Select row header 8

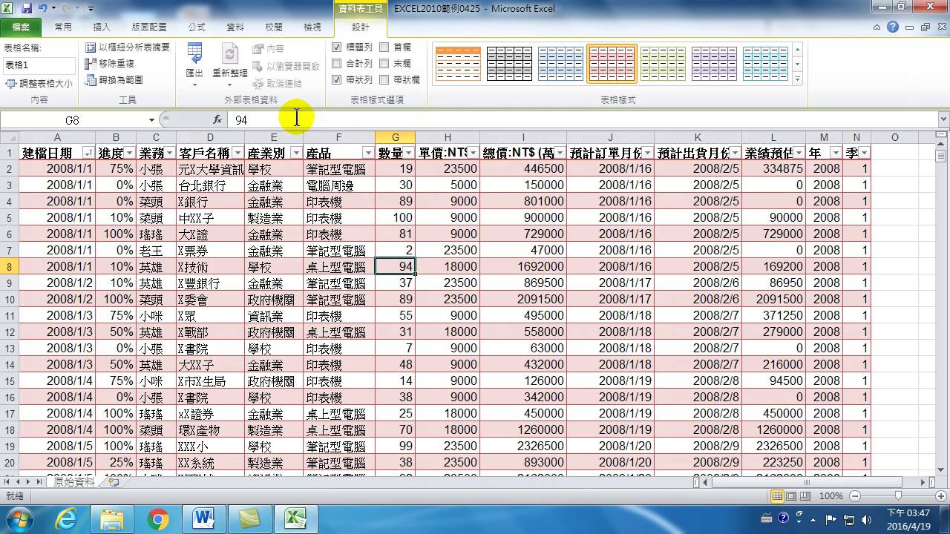(x=10, y=267)
